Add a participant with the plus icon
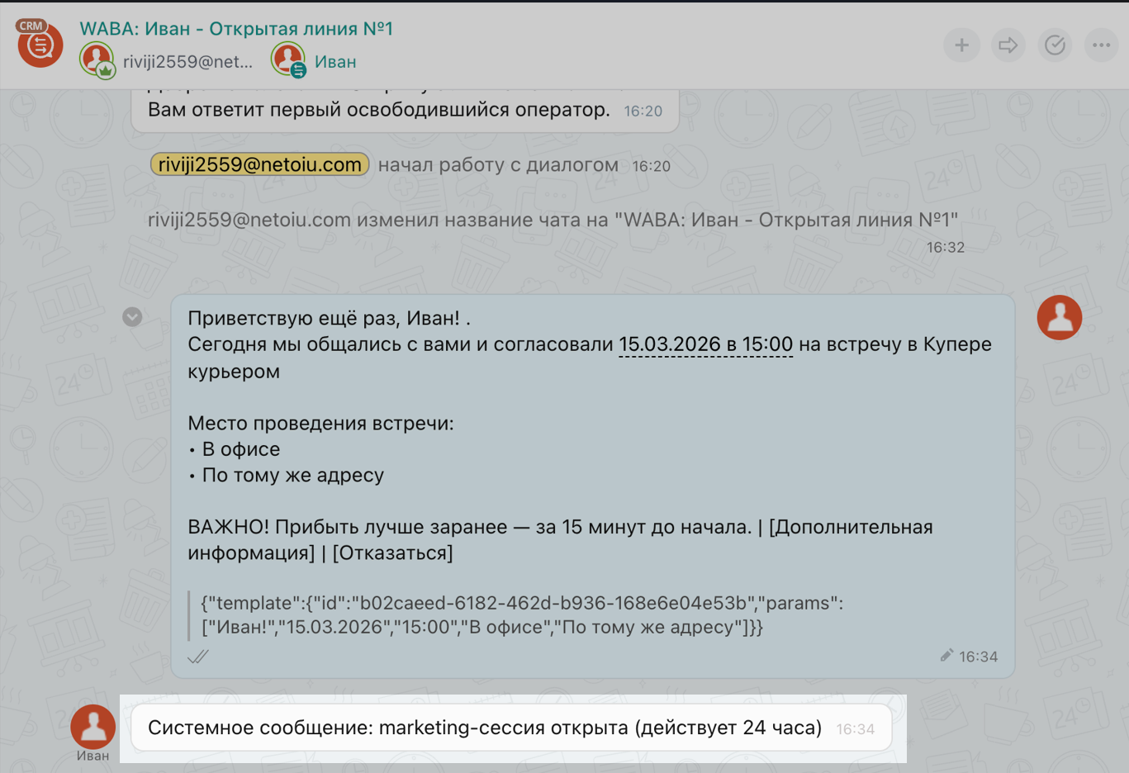Viewport: 1129px width, 773px height. [961, 45]
